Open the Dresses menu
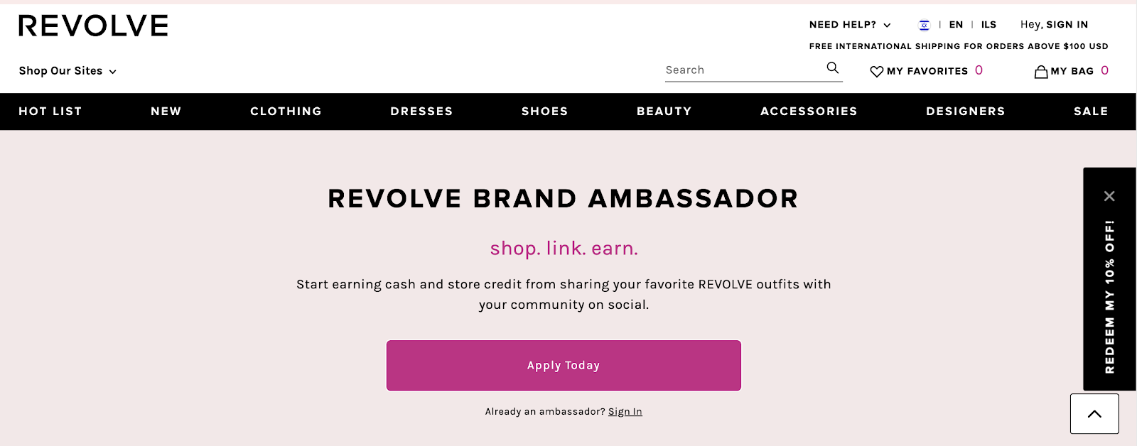Screen dimensions: 1137x446 click(x=421, y=111)
